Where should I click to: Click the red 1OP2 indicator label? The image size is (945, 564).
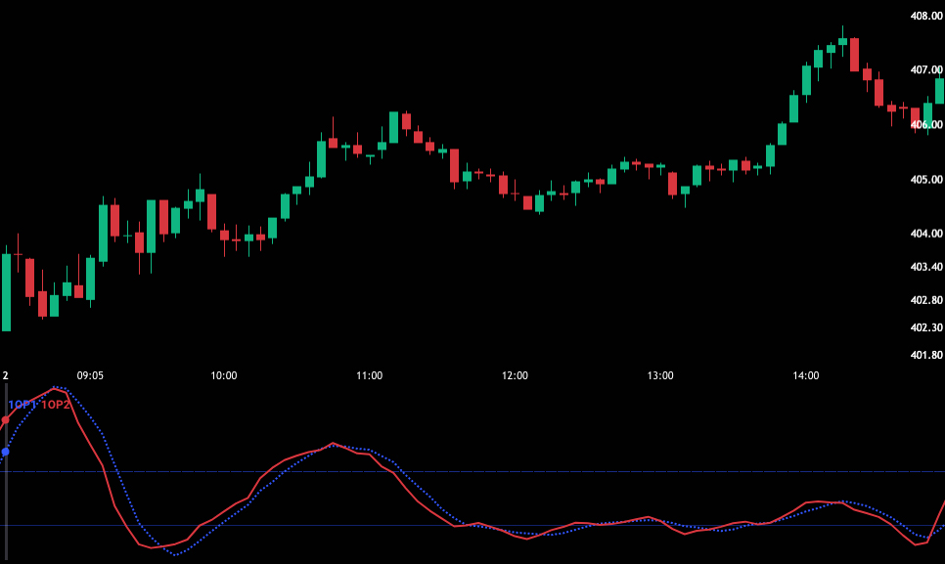click(56, 405)
